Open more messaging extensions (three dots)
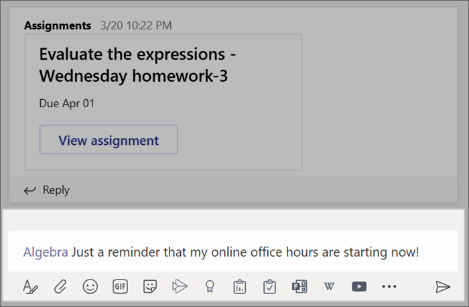469x307 pixels. (x=389, y=287)
